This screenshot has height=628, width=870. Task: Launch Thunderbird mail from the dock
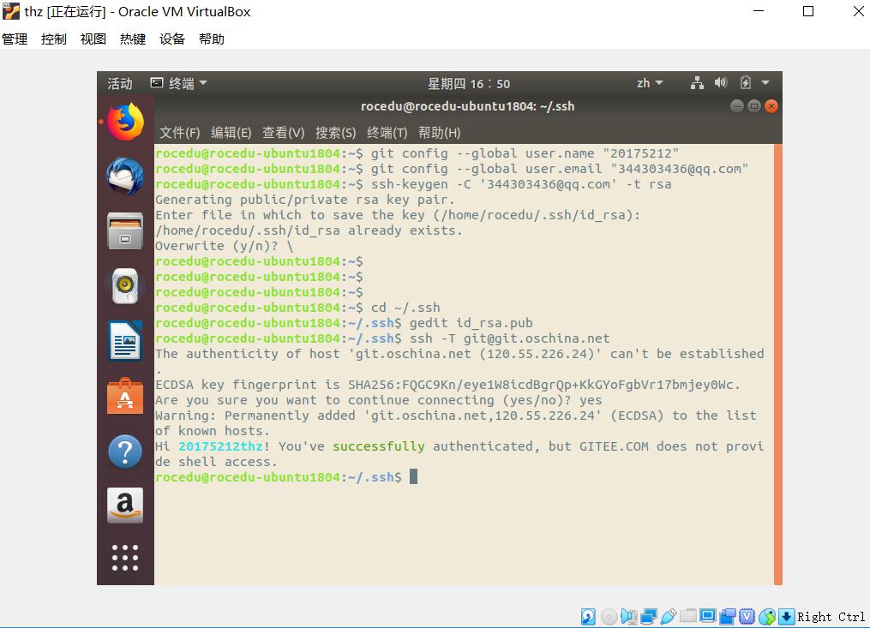tap(125, 176)
